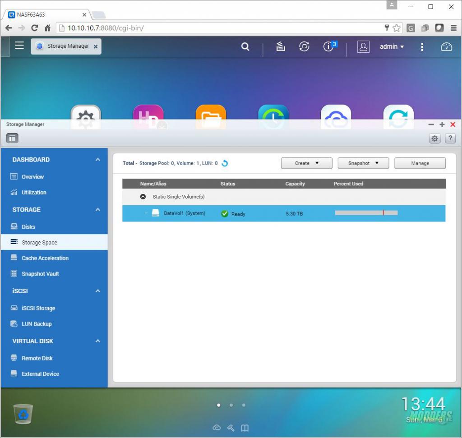Click the 5.30 TB capacity value
The width and height of the screenshot is (462, 438).
pos(294,214)
